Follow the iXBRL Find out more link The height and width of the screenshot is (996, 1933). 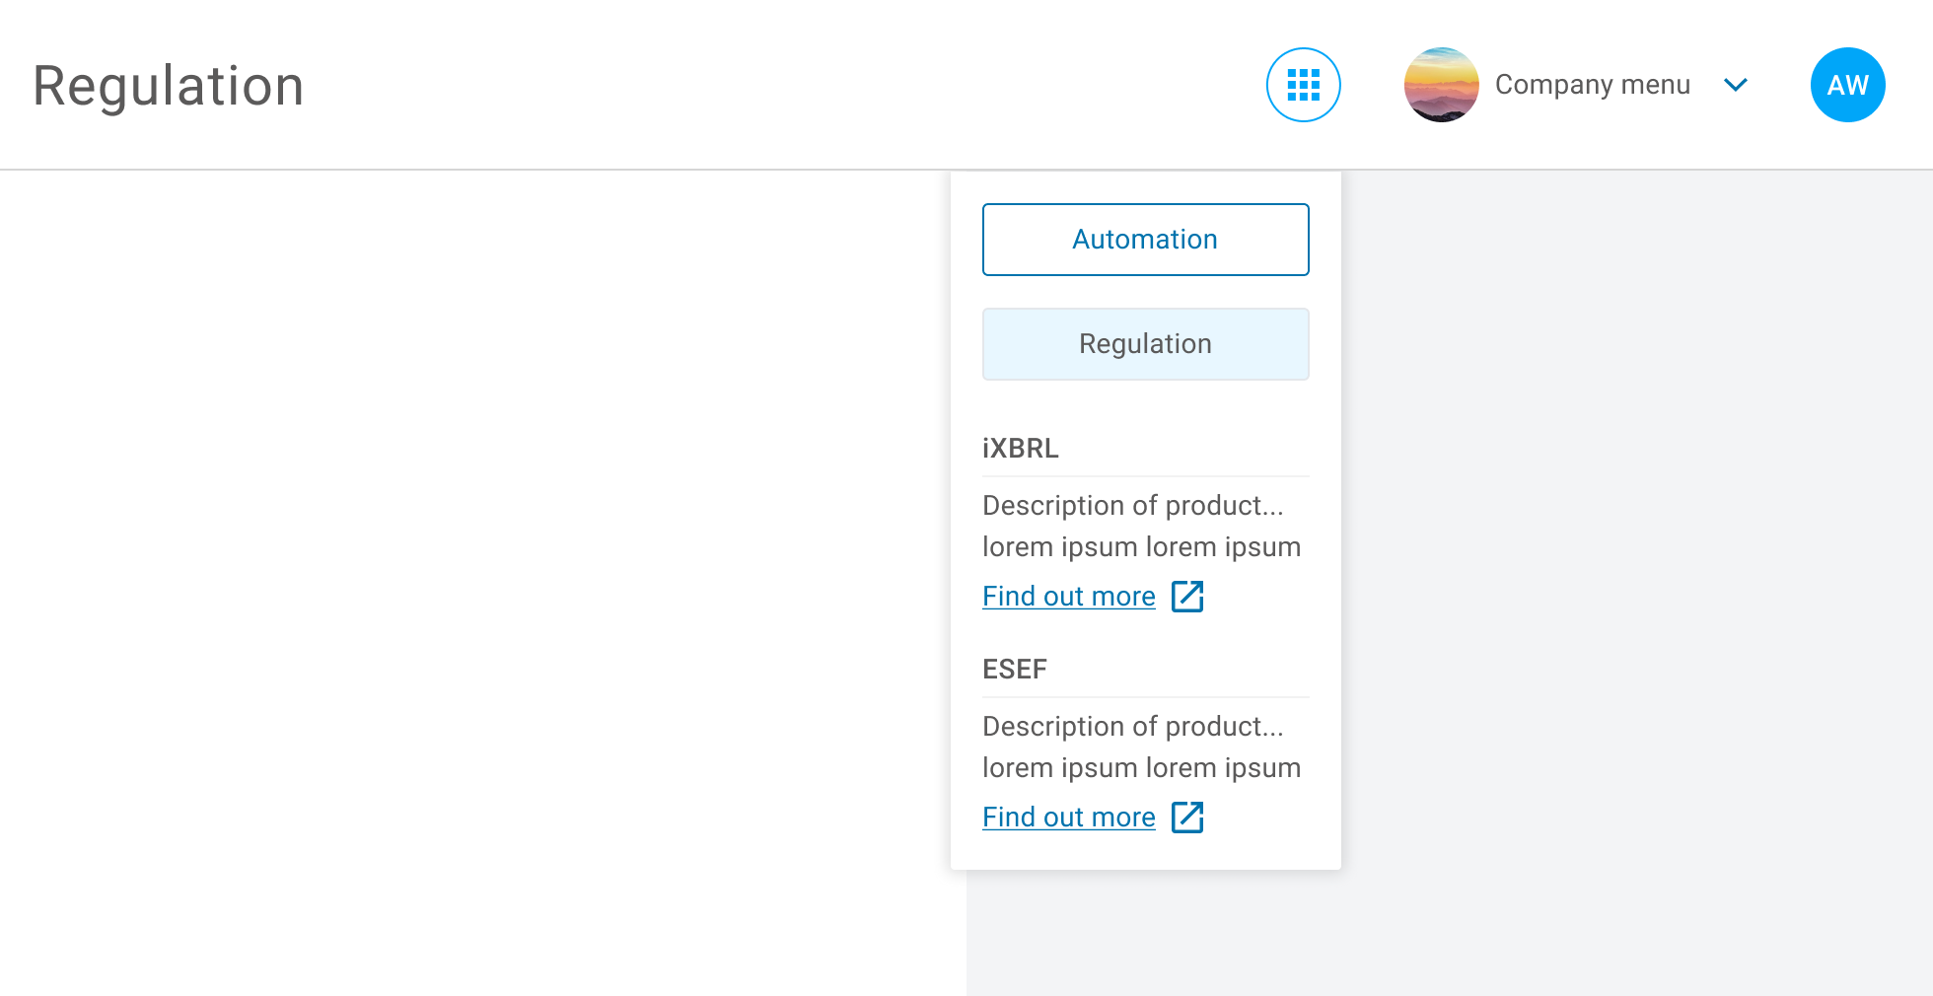coord(1068,597)
